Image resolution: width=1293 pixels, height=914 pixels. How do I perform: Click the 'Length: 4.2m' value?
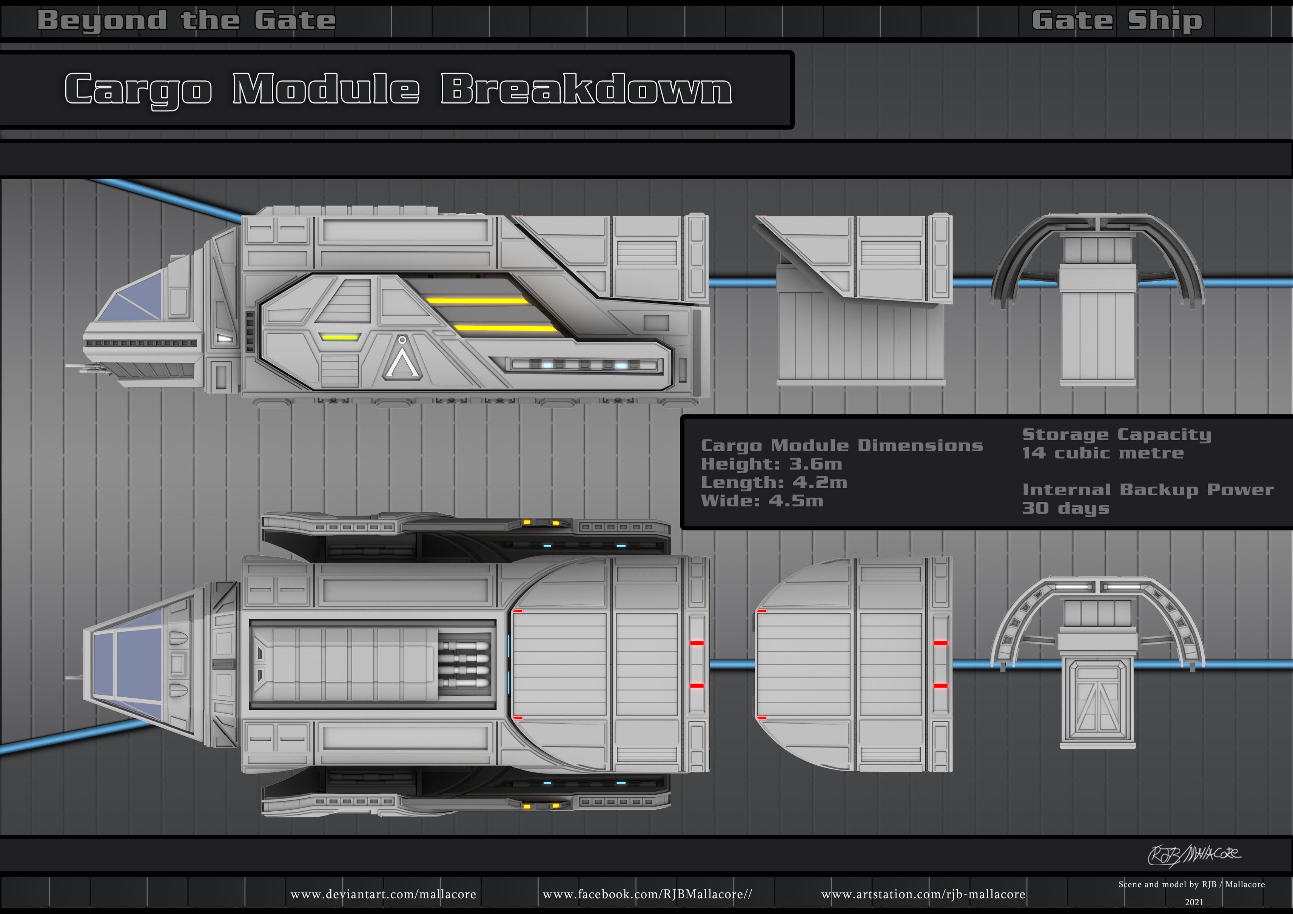[x=774, y=482]
